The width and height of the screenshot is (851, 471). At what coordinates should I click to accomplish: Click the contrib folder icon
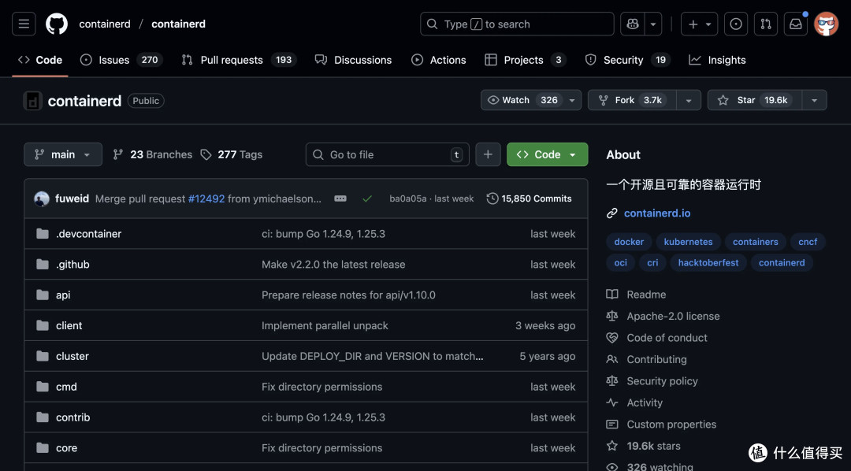(43, 417)
